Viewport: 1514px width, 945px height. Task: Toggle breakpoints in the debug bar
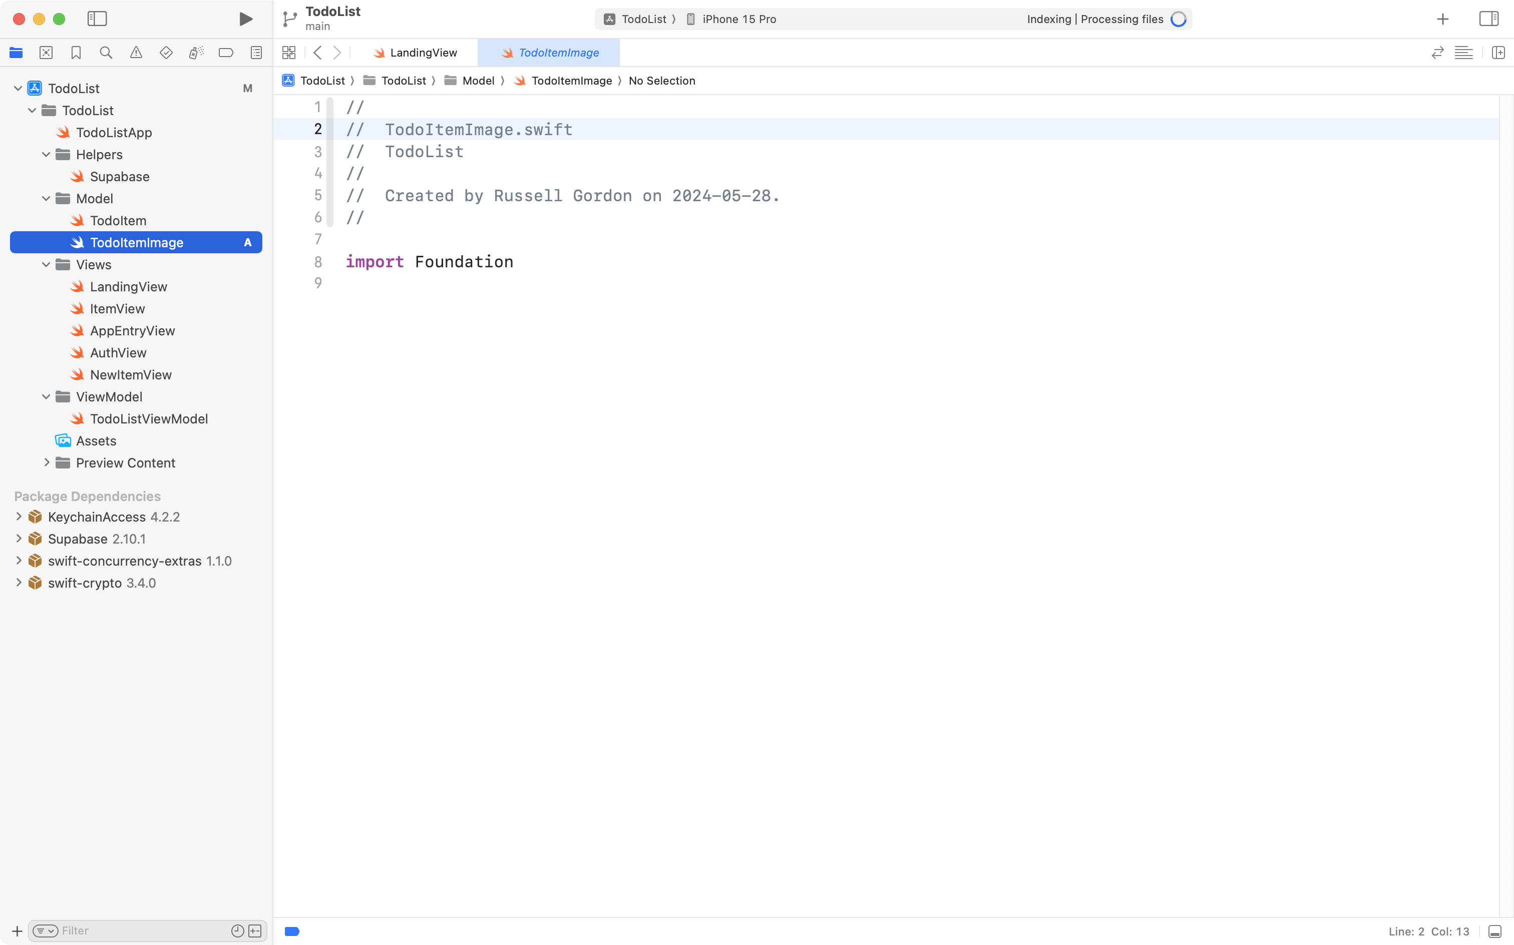tap(291, 930)
